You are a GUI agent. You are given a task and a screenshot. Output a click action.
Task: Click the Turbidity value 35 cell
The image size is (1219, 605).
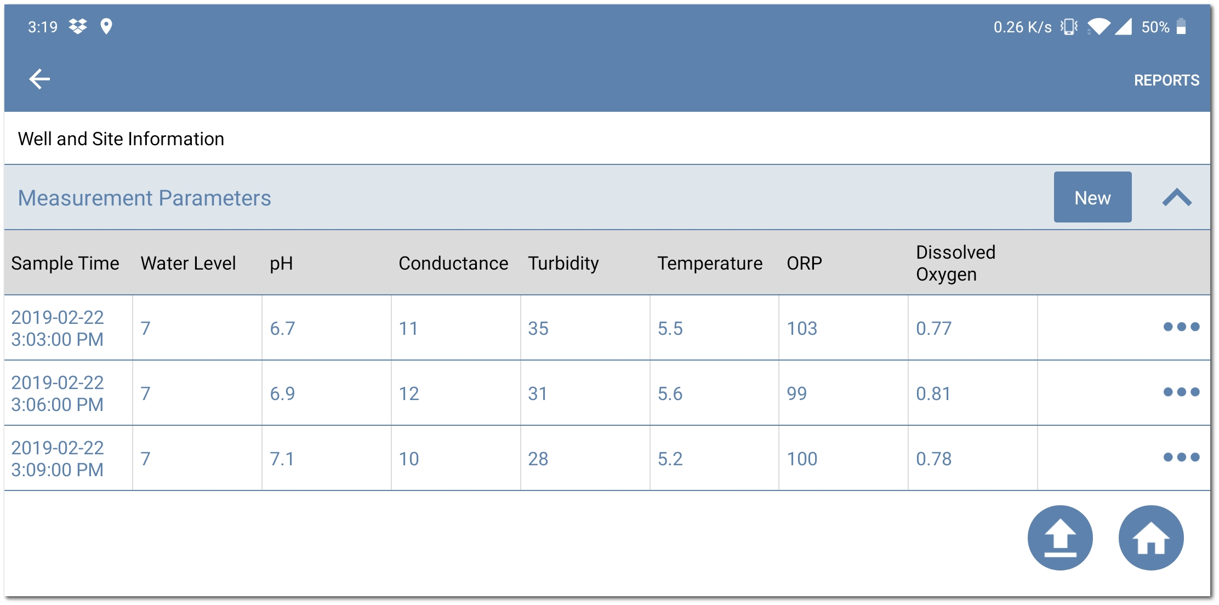click(538, 328)
